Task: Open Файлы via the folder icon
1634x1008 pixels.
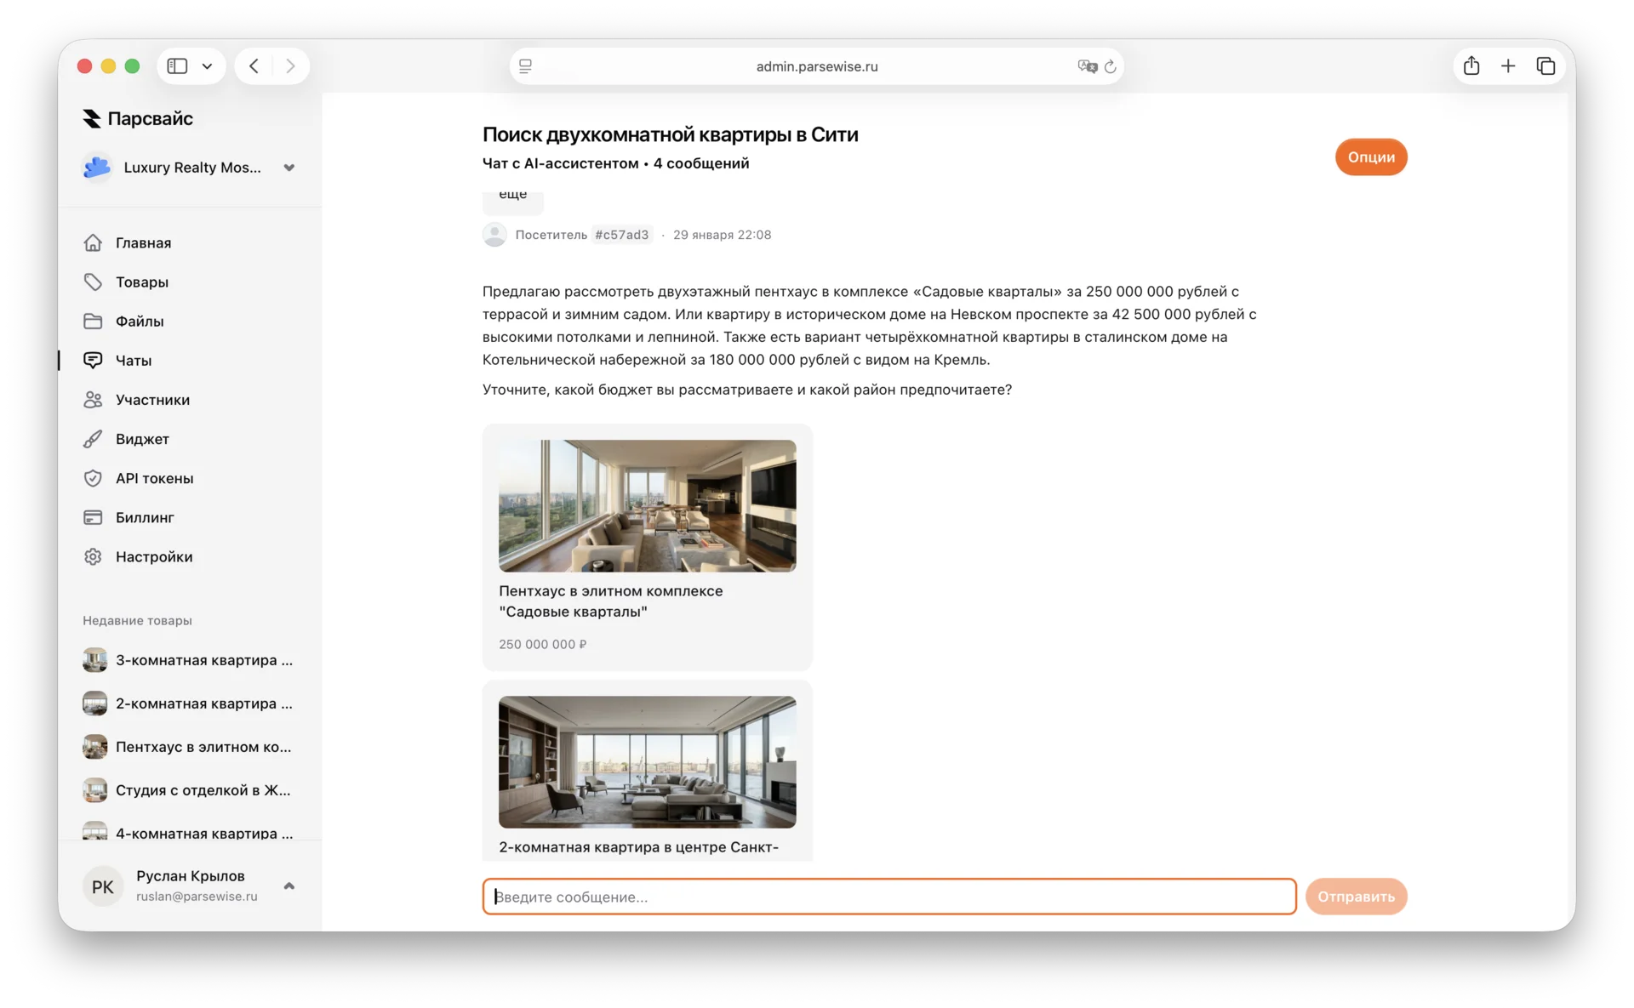Action: 93,322
